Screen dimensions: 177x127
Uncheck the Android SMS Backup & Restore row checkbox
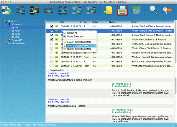click(52, 35)
